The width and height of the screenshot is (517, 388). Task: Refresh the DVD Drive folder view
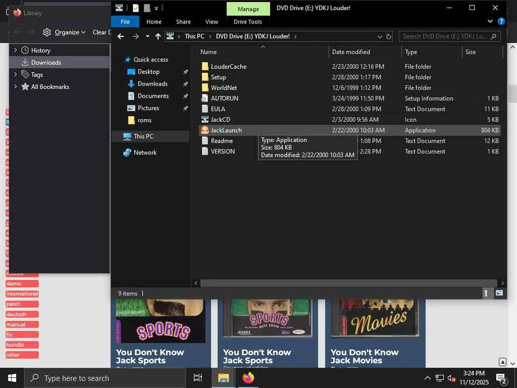(389, 36)
